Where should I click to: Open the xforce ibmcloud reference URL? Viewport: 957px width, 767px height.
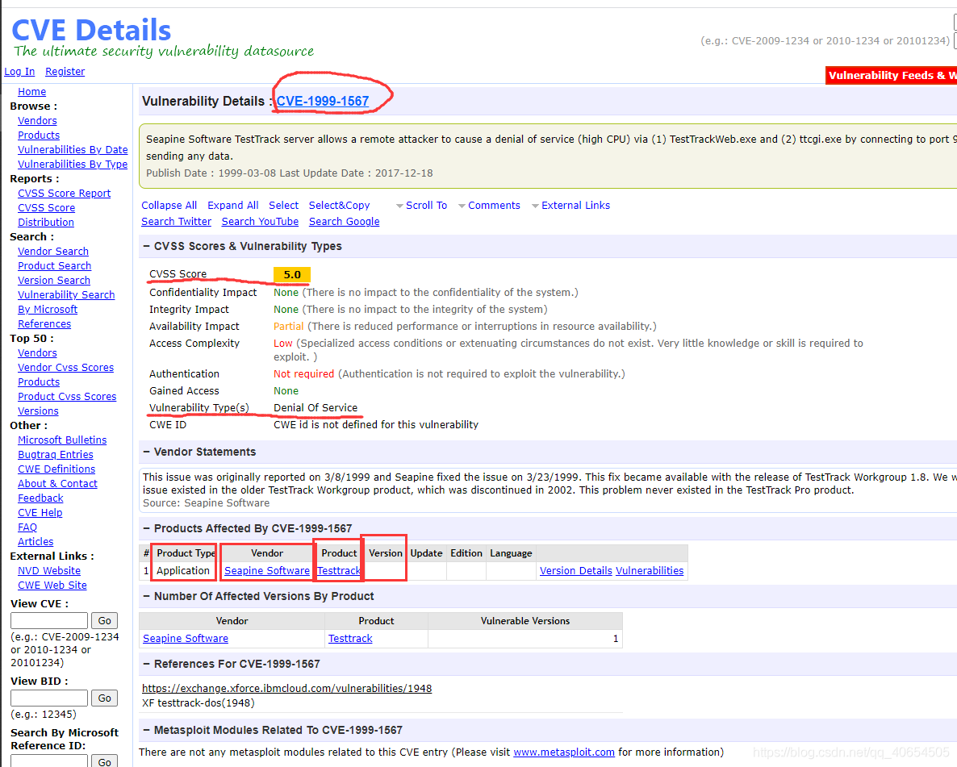point(286,688)
